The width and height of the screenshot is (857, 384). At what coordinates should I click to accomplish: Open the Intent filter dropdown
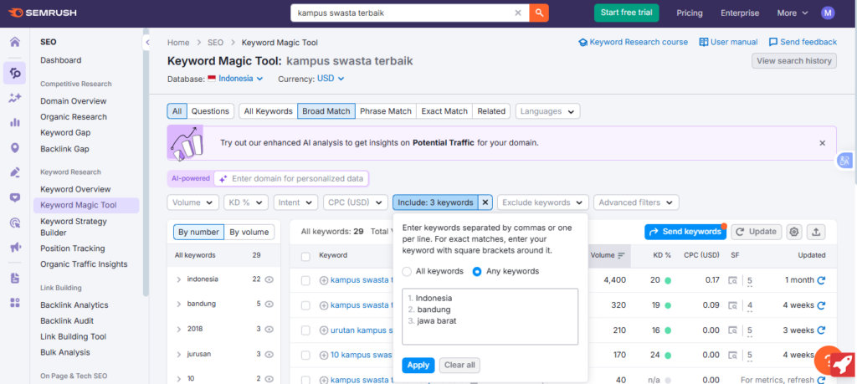(295, 202)
